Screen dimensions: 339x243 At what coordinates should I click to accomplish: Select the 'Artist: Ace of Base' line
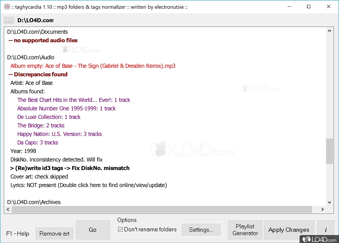point(32,83)
